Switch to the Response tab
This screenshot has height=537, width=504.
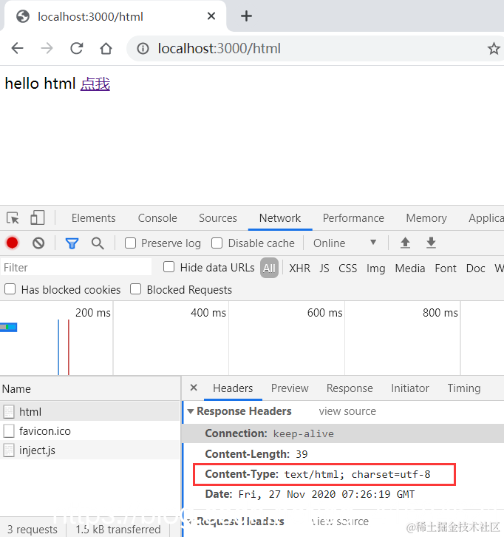350,388
